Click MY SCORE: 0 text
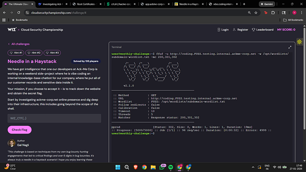The image size is (306, 172). 286,30
